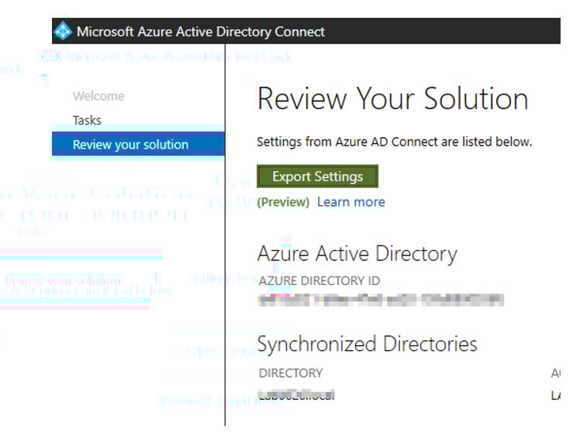This screenshot has height=436, width=573.
Task: Open the Learn more link
Action: (350, 202)
